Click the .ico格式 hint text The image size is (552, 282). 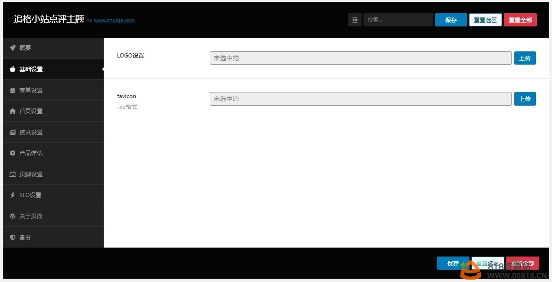click(127, 107)
